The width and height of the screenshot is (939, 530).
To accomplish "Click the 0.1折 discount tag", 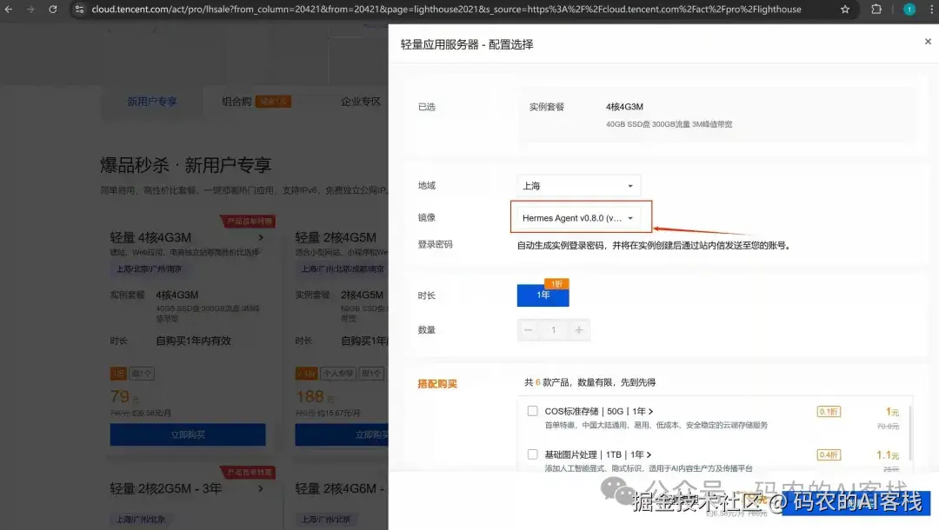I will click(829, 412).
